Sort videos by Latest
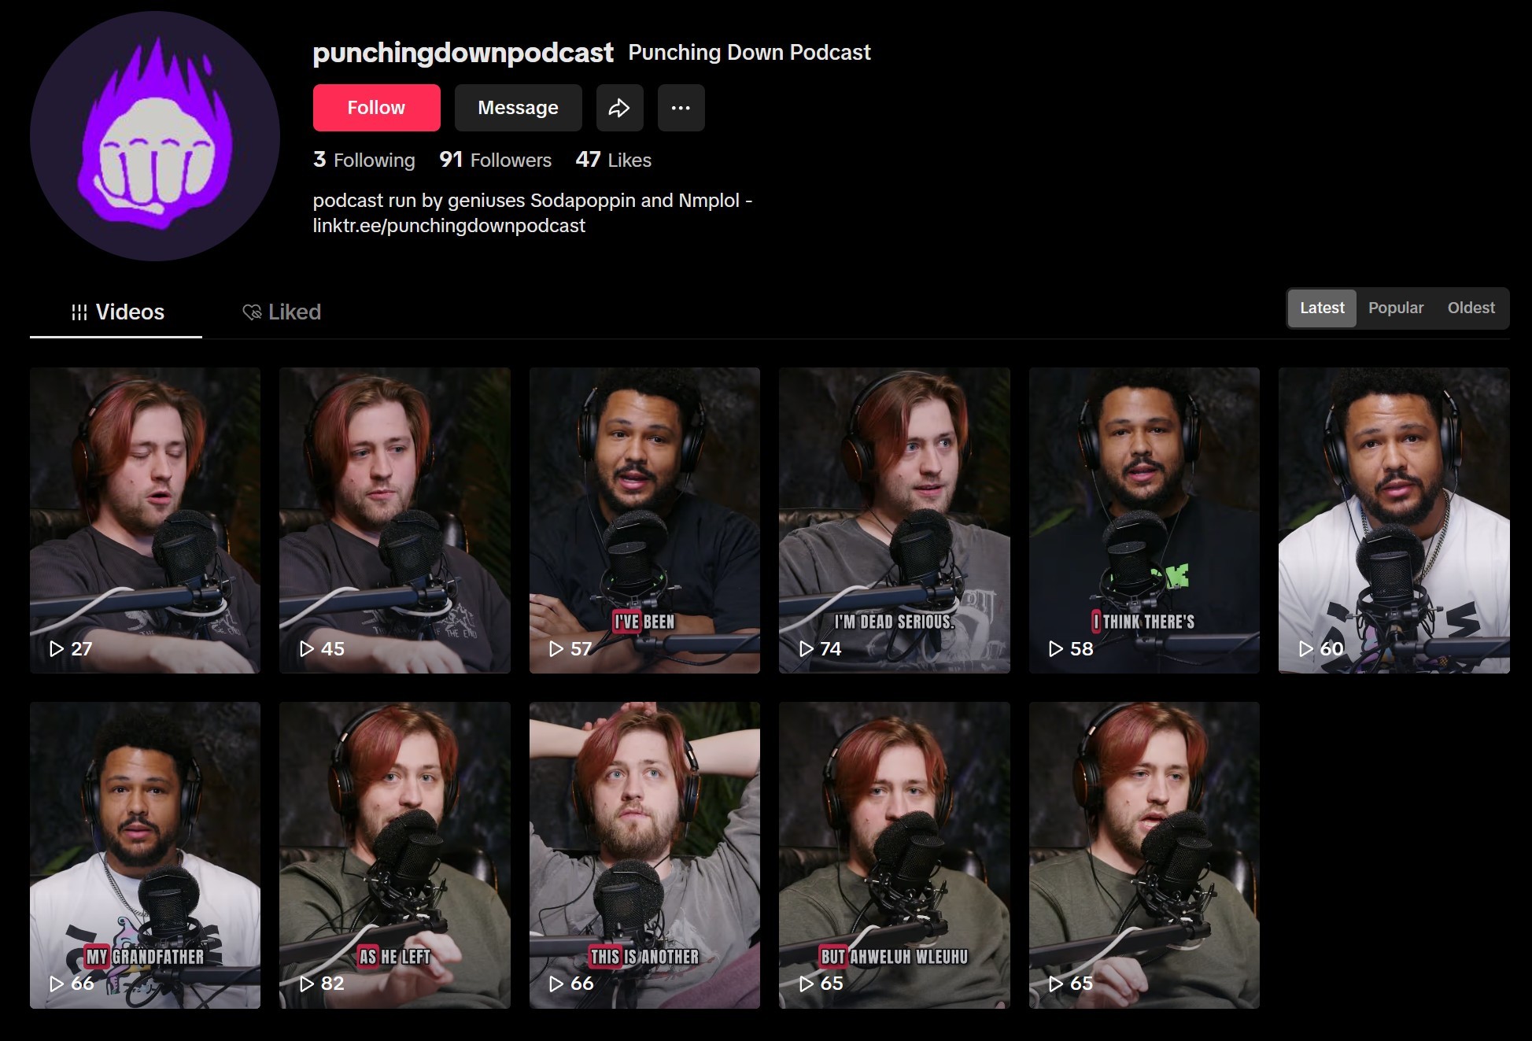 [1322, 308]
